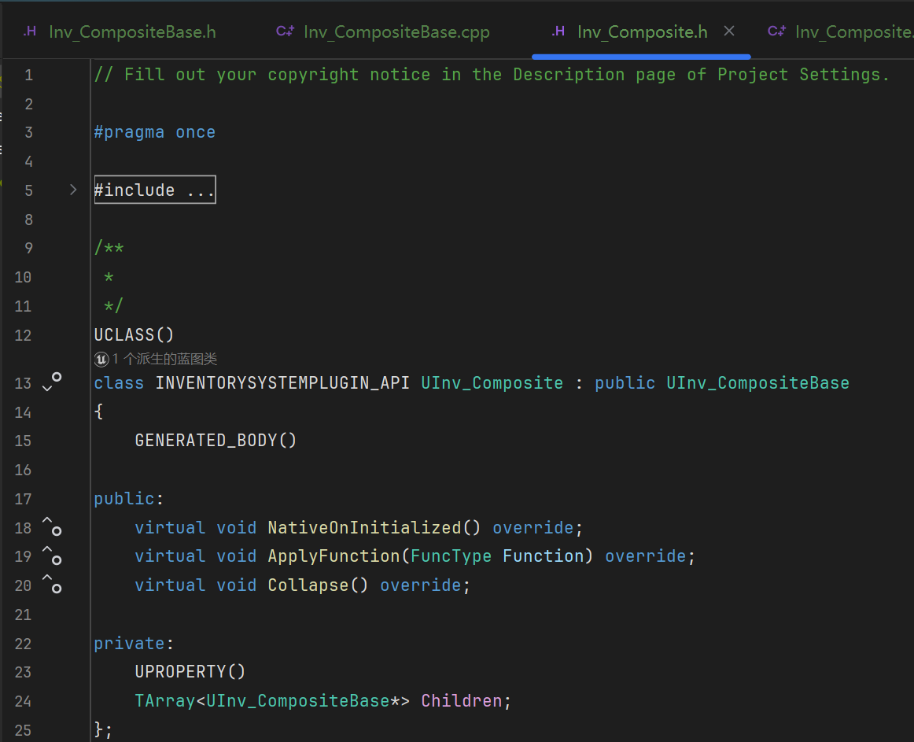Click the overrides gutter icon for ApplyFunction
This screenshot has height=742, width=914.
click(x=52, y=556)
